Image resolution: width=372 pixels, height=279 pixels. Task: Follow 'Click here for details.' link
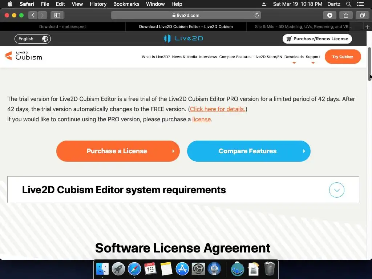218,109
